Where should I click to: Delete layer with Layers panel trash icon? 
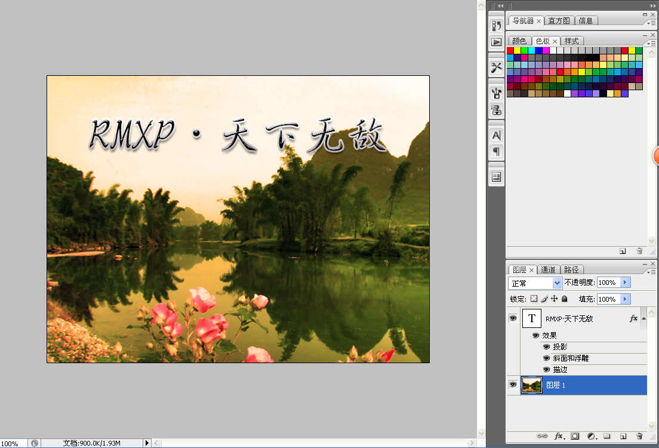(x=639, y=436)
